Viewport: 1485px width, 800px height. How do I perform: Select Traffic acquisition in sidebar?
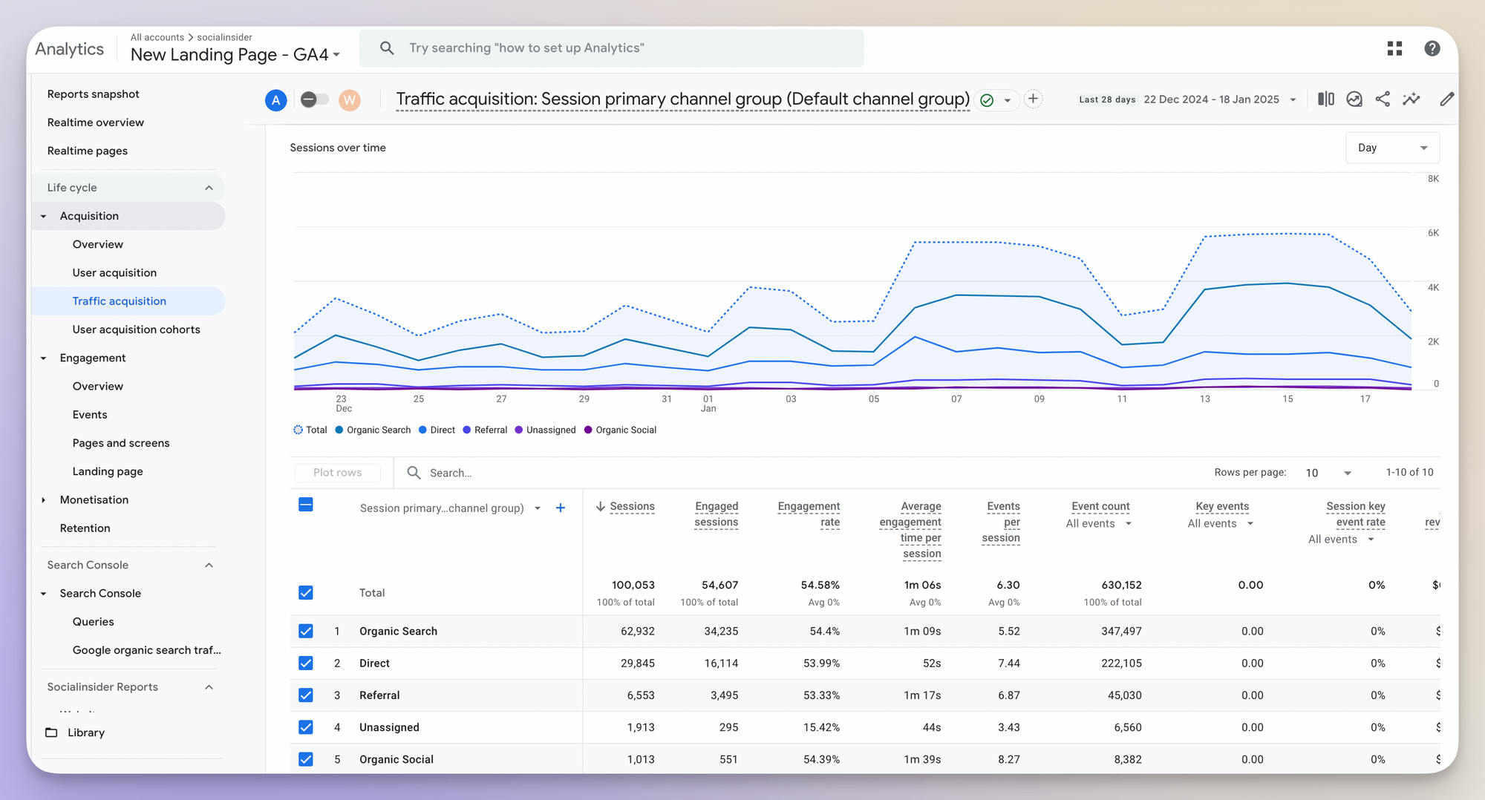tap(129, 301)
